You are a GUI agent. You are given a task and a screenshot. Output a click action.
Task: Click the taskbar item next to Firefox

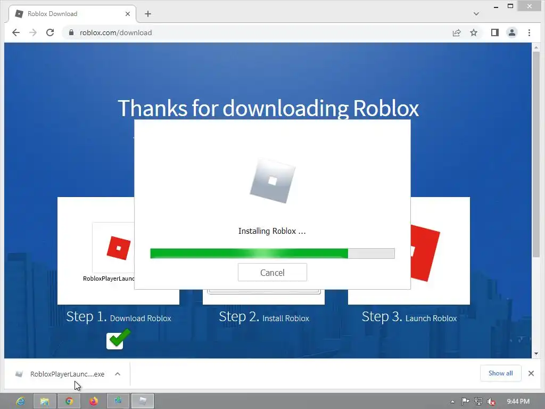[118, 401]
